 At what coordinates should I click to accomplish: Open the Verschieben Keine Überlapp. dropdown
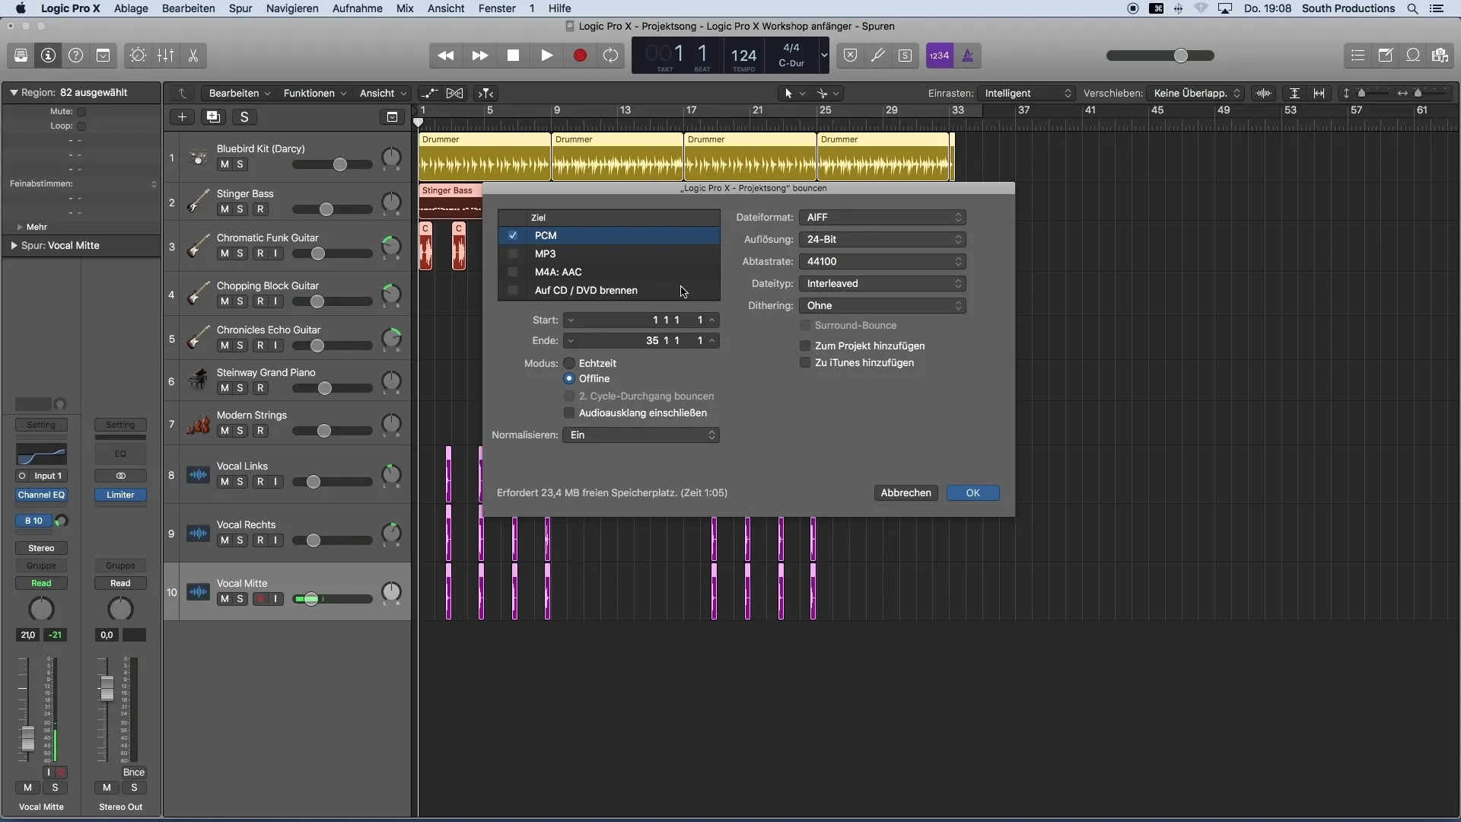coord(1195,93)
